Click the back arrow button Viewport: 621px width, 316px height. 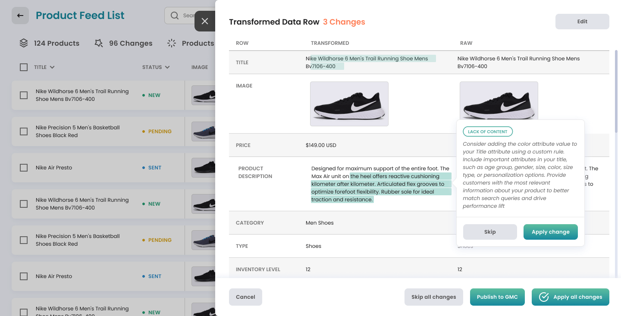[20, 16]
